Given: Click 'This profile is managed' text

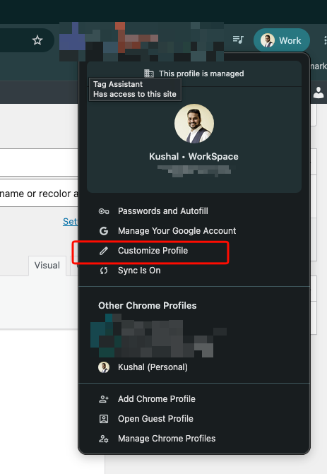Looking at the screenshot, I should (201, 73).
